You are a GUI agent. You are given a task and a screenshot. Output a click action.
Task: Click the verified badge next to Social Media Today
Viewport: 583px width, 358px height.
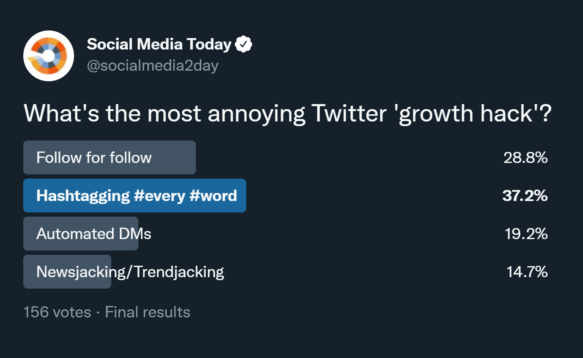(244, 44)
